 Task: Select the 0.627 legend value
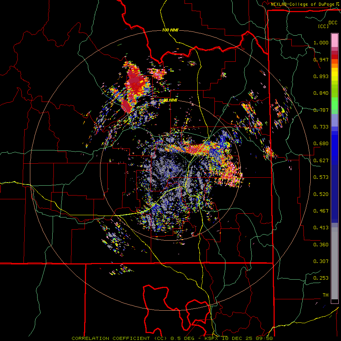click(321, 161)
